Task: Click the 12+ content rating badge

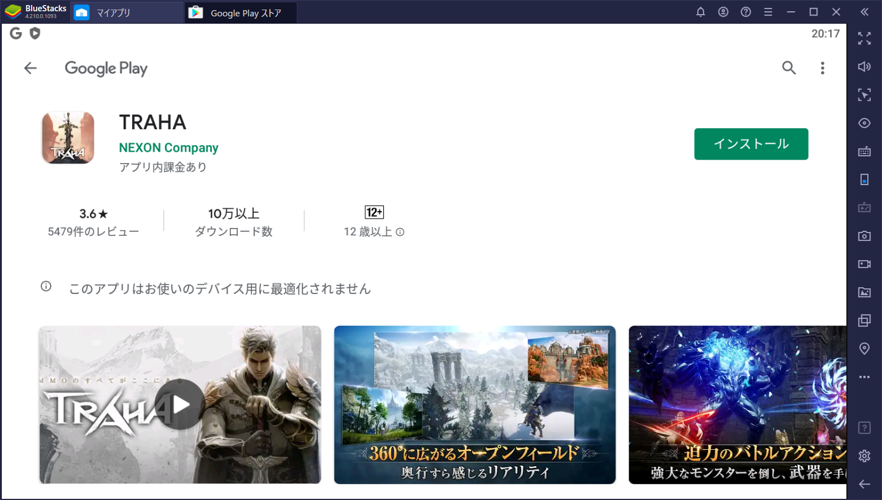Action: (374, 212)
